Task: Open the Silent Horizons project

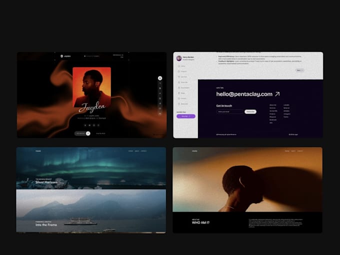Action: 46,182
